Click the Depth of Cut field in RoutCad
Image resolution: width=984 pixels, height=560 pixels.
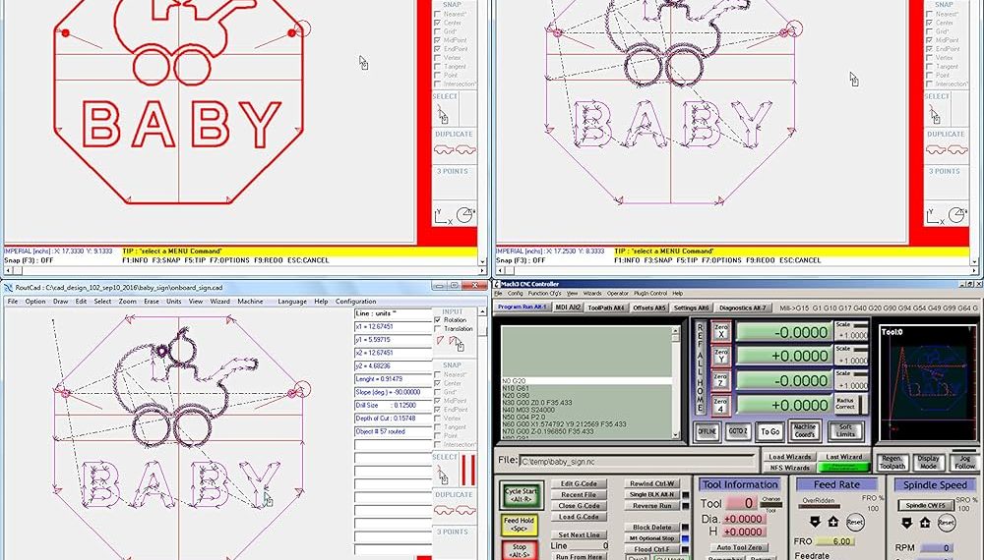coord(391,418)
